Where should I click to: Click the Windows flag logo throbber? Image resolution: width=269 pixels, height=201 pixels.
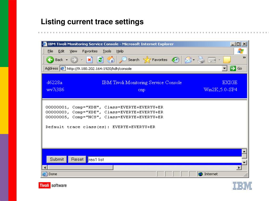241,51
